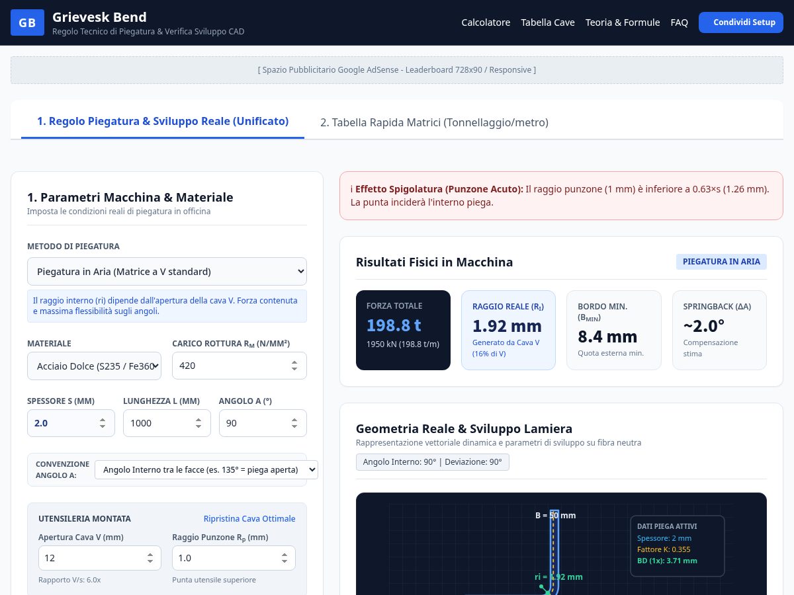Screen dimensions: 794x595
Task: Click the Angolo A input field
Action: click(263, 423)
